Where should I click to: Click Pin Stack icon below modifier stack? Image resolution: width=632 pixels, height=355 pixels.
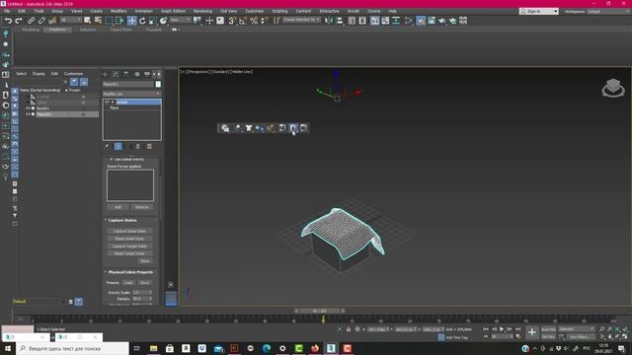(107, 147)
